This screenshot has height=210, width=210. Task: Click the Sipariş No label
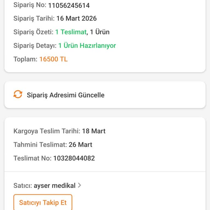30,5
